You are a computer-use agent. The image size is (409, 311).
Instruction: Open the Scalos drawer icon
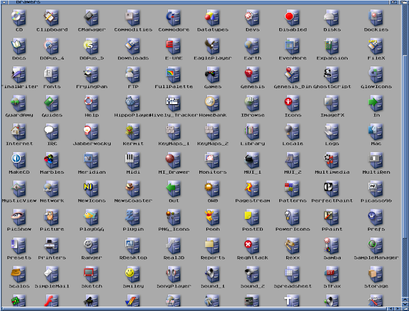(x=19, y=274)
